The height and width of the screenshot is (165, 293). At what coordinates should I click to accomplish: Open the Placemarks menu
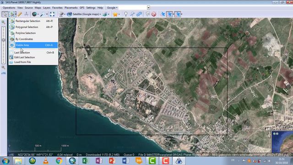coord(71,8)
